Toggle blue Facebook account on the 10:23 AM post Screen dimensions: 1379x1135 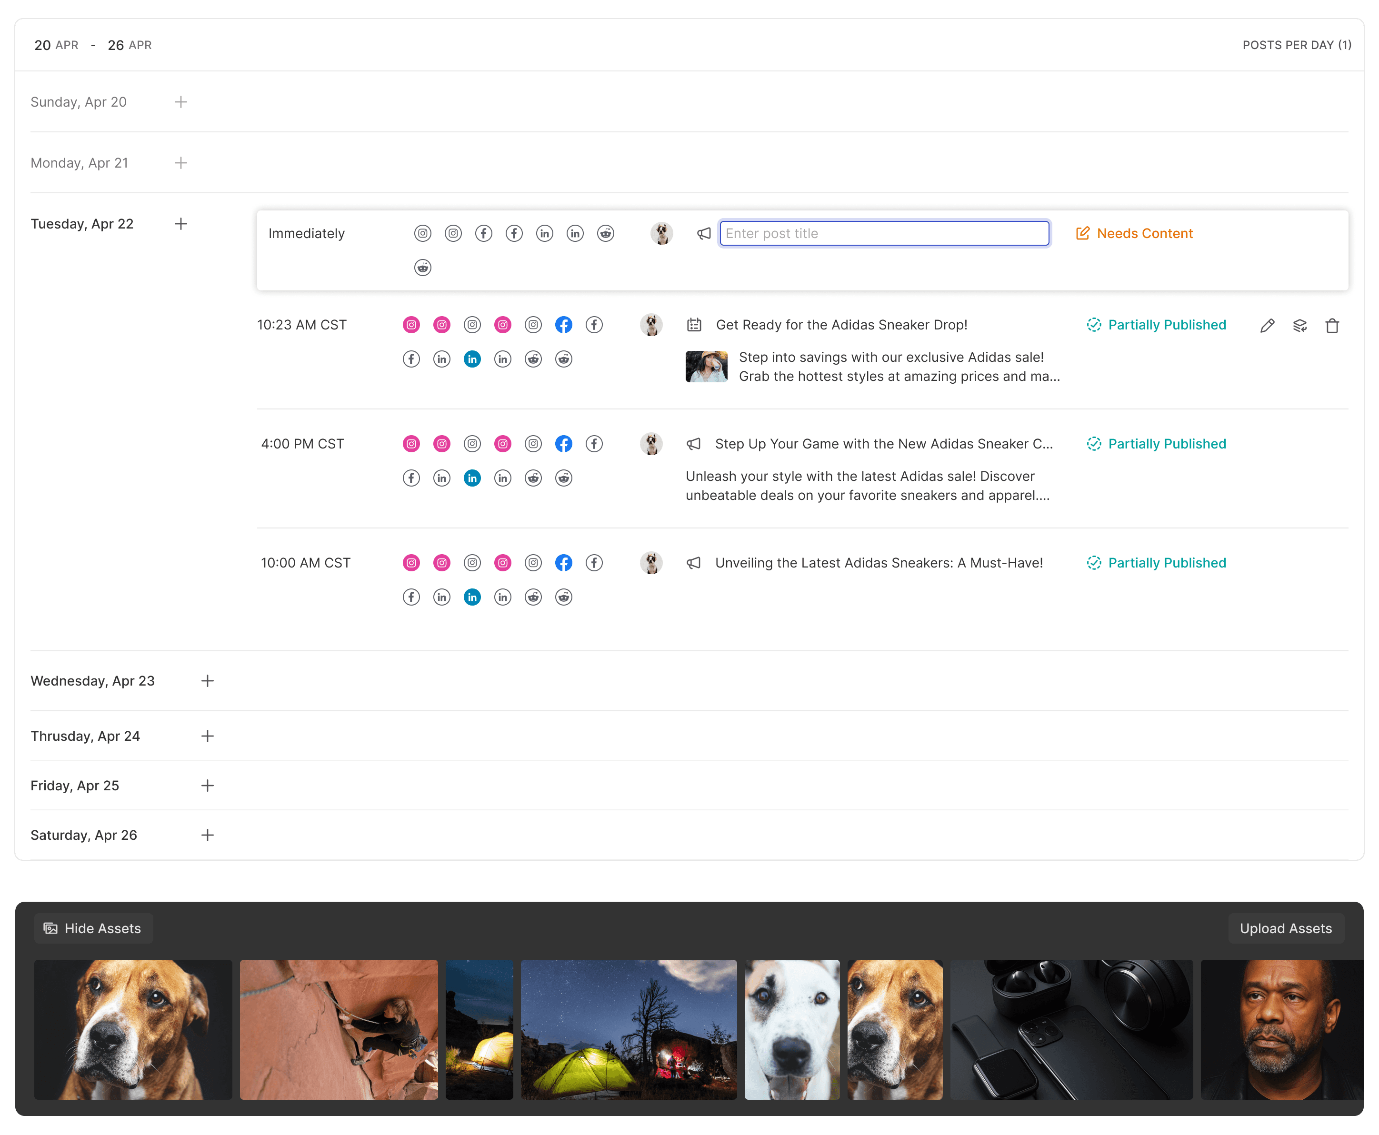coord(564,325)
